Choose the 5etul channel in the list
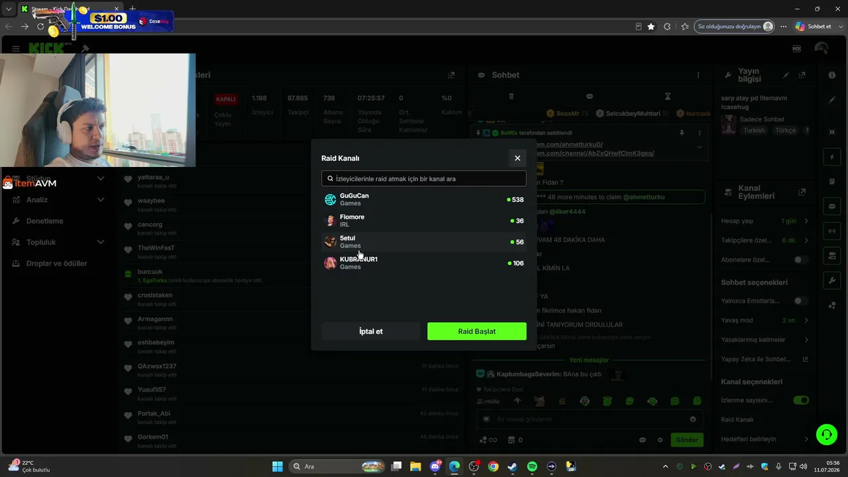The image size is (848, 477). (424, 242)
